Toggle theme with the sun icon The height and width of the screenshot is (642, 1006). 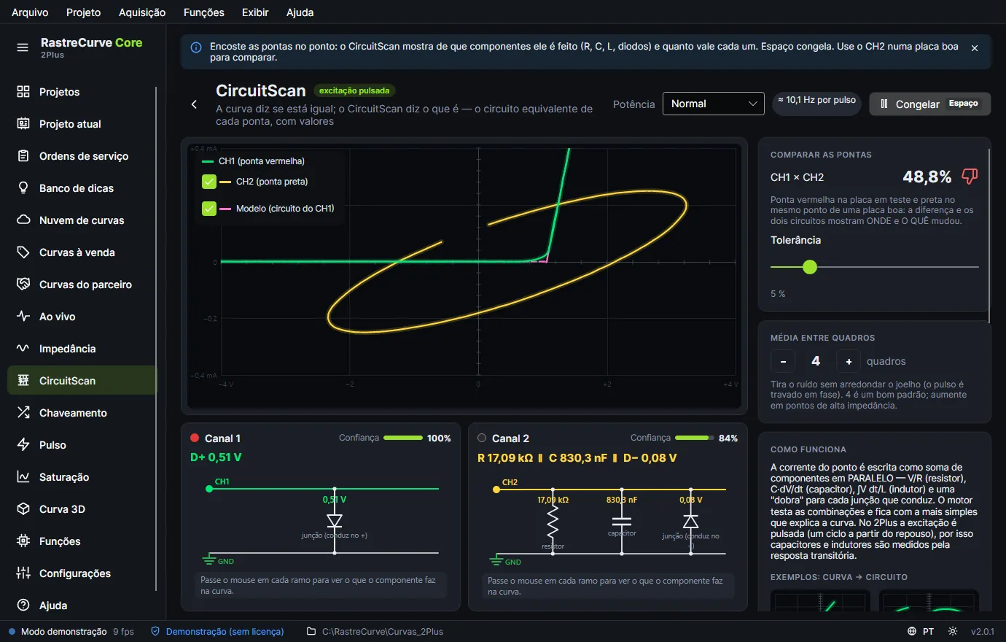[953, 631]
